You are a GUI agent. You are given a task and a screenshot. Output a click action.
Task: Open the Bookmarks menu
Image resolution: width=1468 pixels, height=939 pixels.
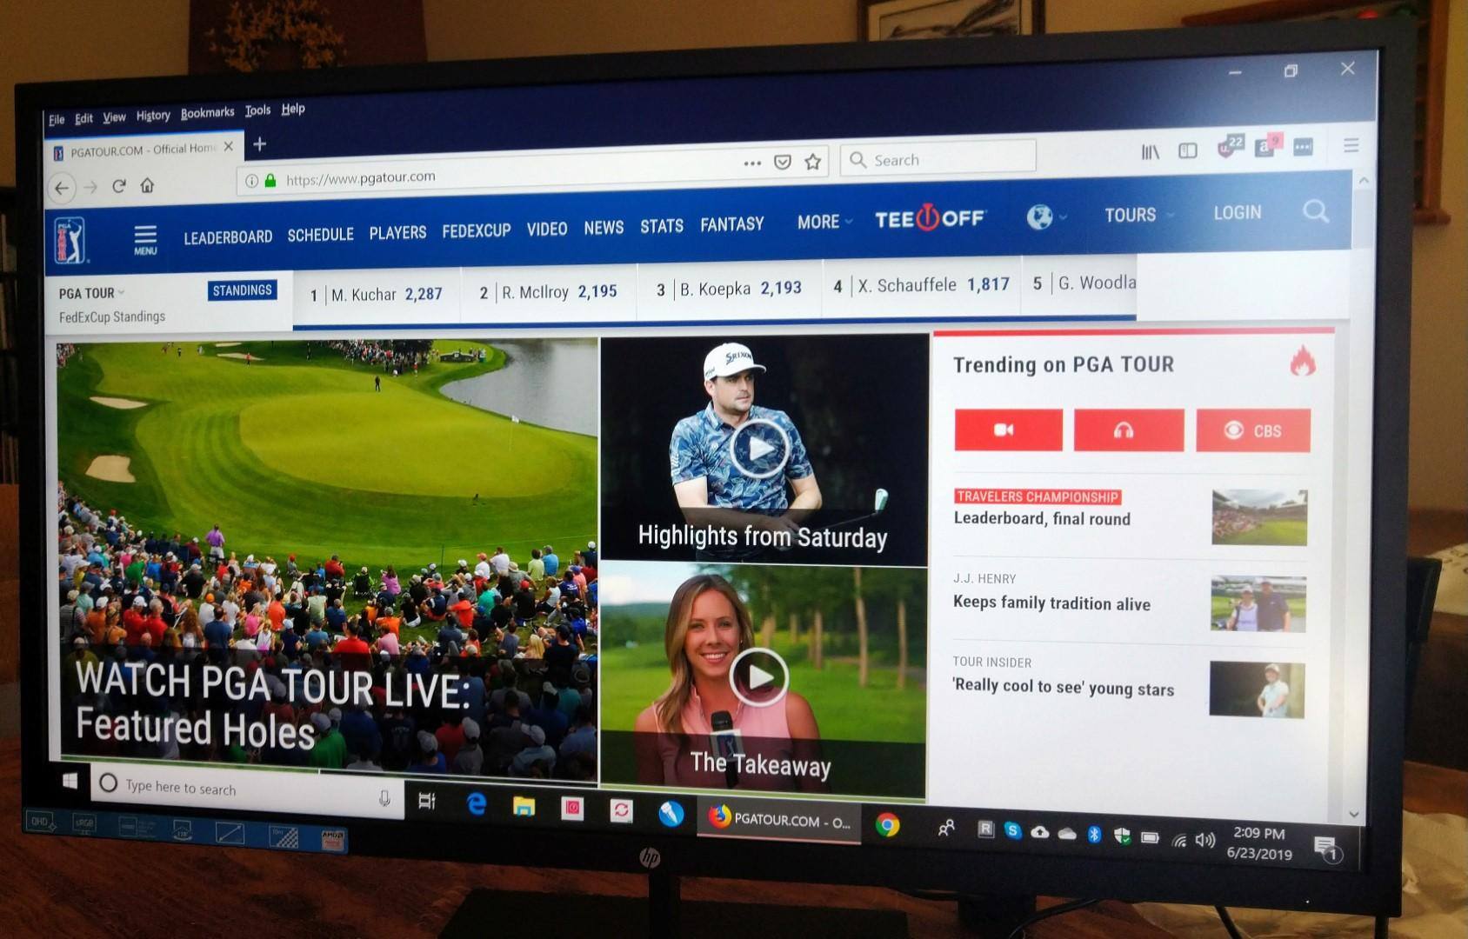207,113
